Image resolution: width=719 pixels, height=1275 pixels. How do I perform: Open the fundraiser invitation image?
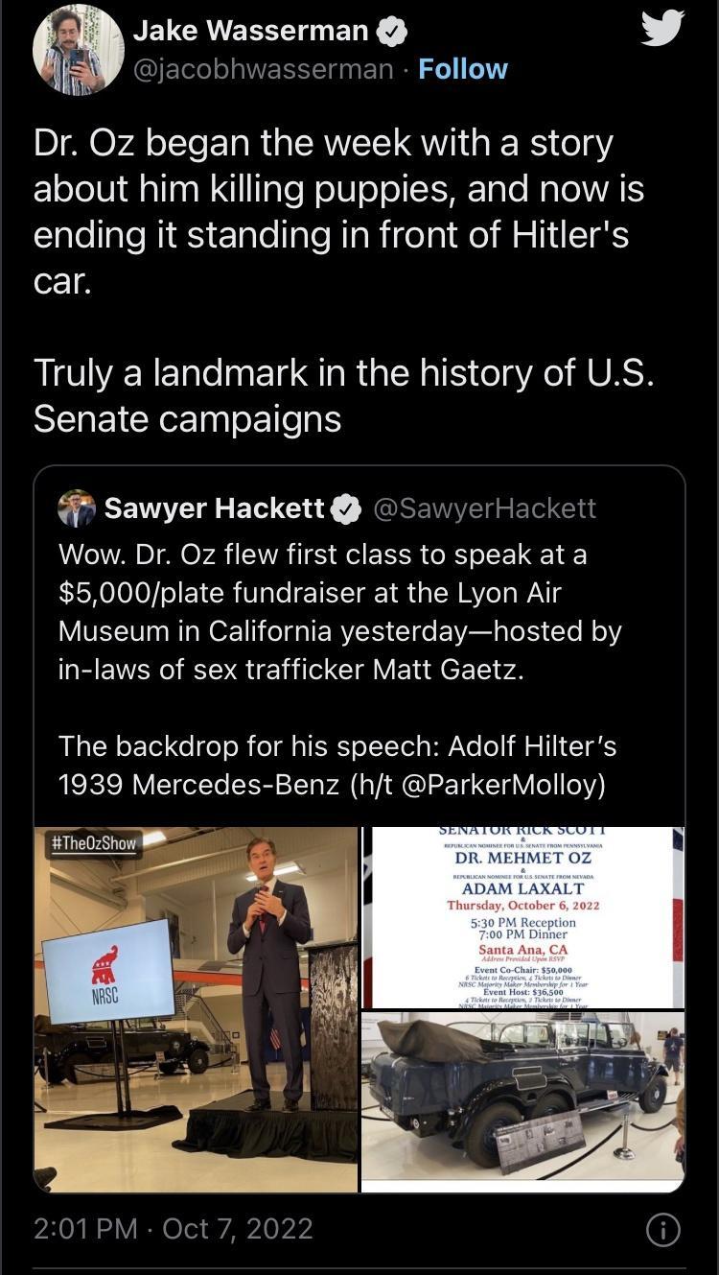[525, 911]
